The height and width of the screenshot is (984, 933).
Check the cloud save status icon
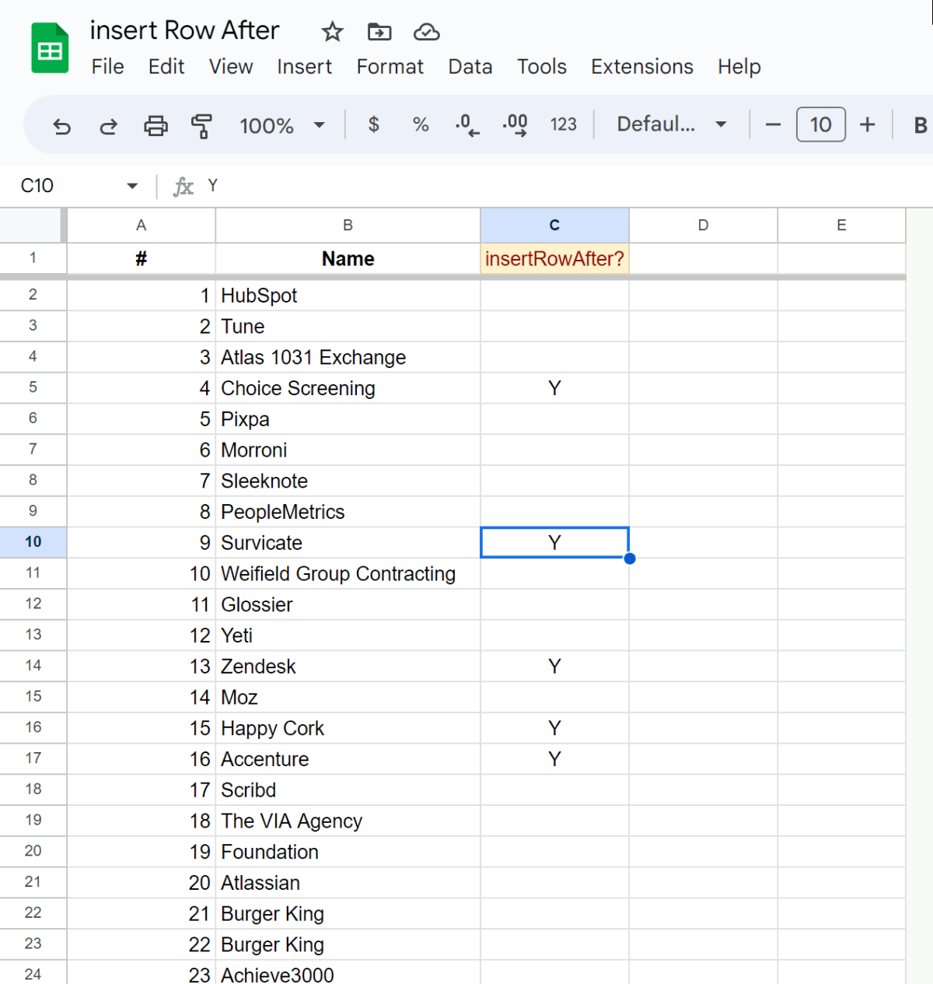click(x=426, y=32)
